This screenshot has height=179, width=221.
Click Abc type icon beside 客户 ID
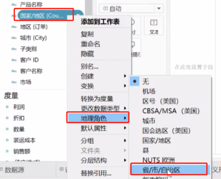14,60
